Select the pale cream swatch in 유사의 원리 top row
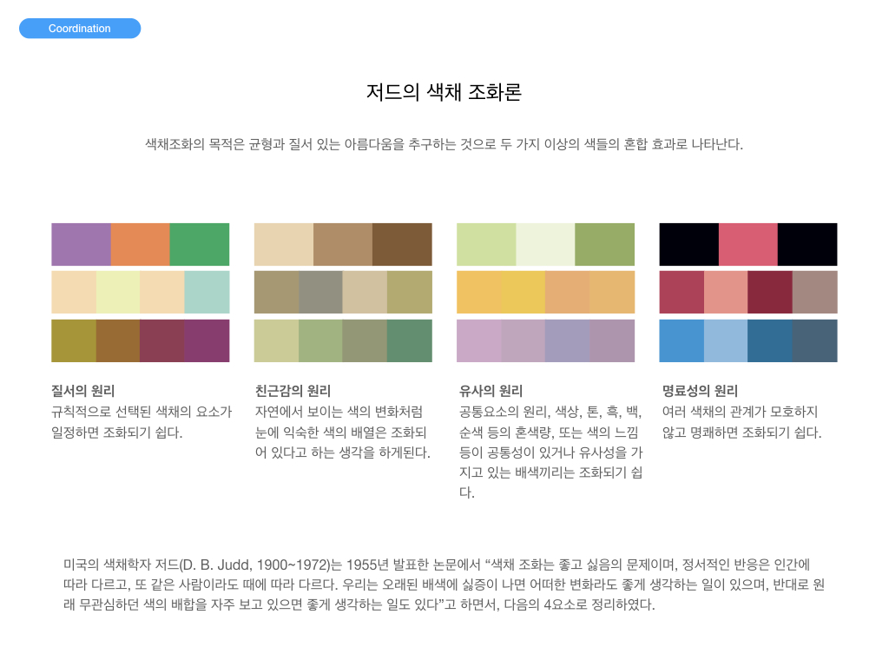The width and height of the screenshot is (889, 667). click(x=545, y=244)
